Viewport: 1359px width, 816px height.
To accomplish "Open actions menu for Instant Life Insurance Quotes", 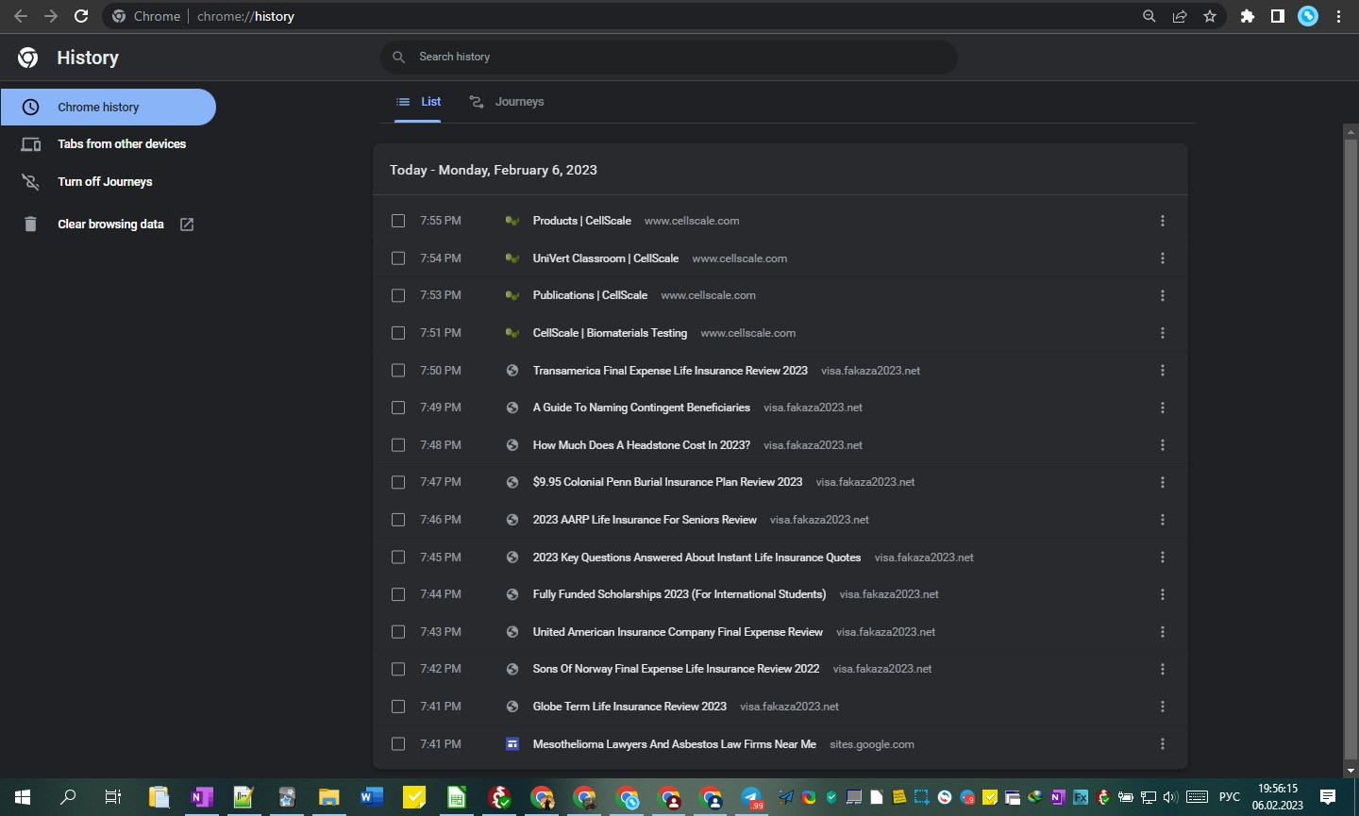I will [x=1163, y=558].
